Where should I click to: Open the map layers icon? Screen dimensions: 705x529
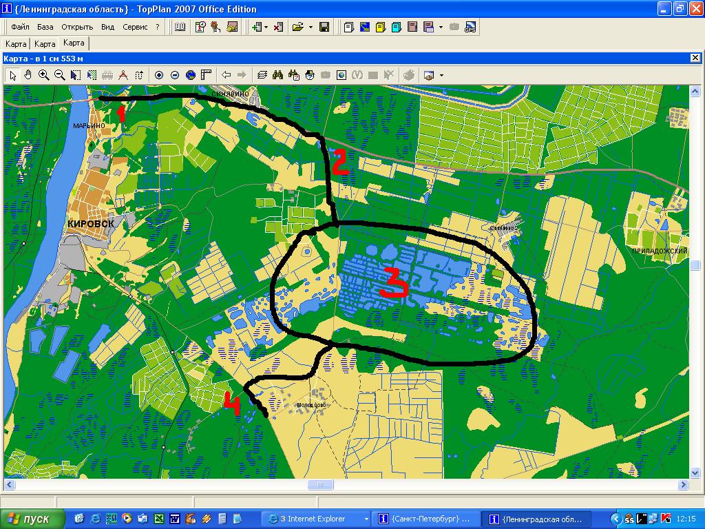(x=262, y=75)
